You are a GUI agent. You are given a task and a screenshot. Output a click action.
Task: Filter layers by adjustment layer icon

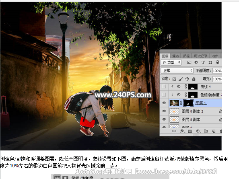pyautogui.click(x=196, y=62)
